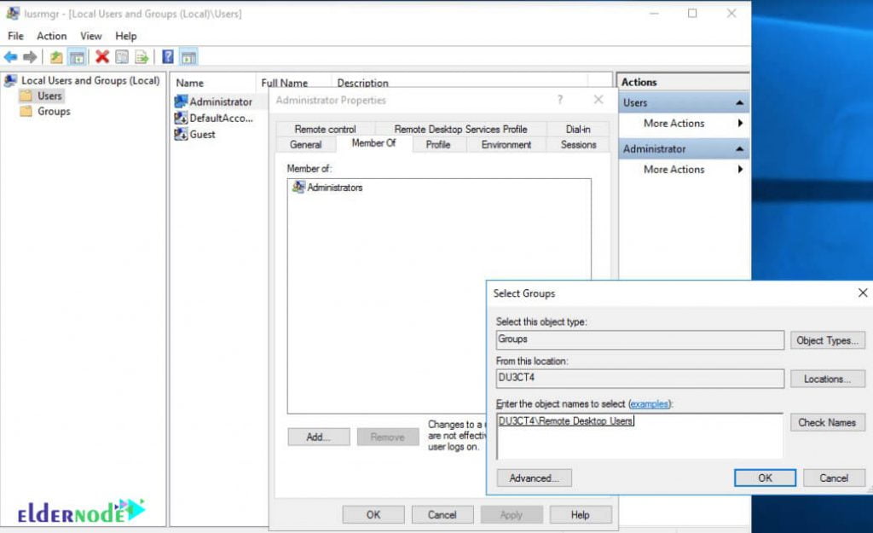This screenshot has width=873, height=533.
Task: Click Cancel in Select Groups dialog
Action: 834,478
